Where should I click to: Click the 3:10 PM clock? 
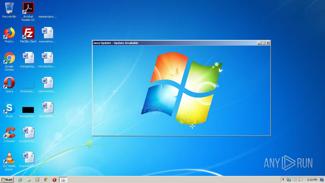coord(312,180)
